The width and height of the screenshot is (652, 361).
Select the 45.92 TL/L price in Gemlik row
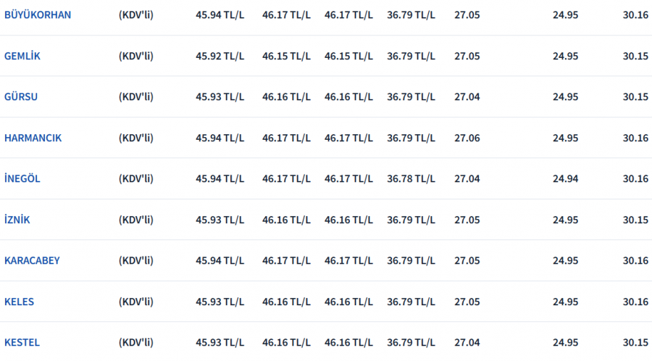tap(220, 56)
